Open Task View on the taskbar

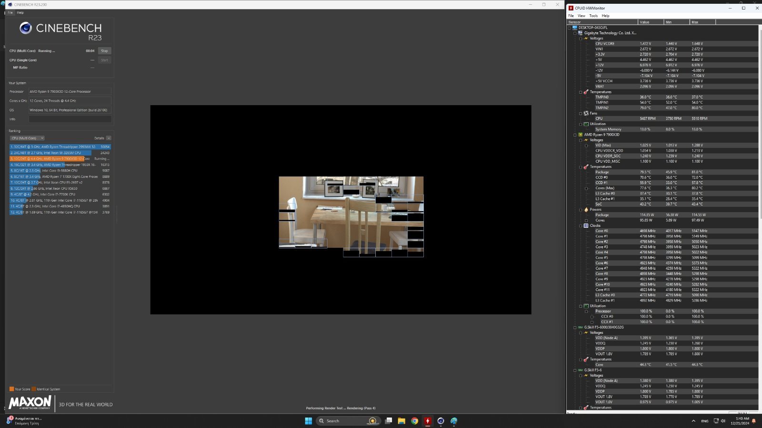tap(389, 421)
